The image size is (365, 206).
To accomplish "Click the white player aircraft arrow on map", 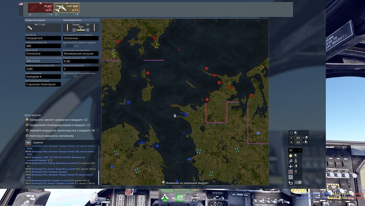I will (113, 51).
